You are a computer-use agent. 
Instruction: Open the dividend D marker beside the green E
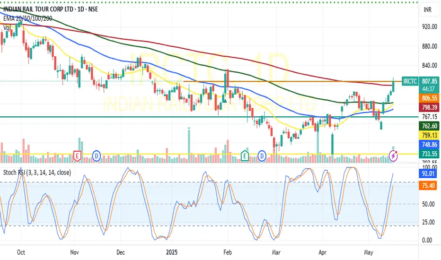262,156
